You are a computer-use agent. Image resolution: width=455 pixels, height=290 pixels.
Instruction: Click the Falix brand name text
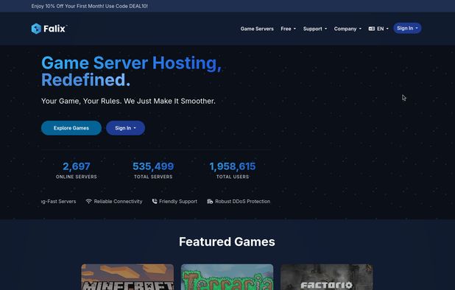click(x=54, y=29)
